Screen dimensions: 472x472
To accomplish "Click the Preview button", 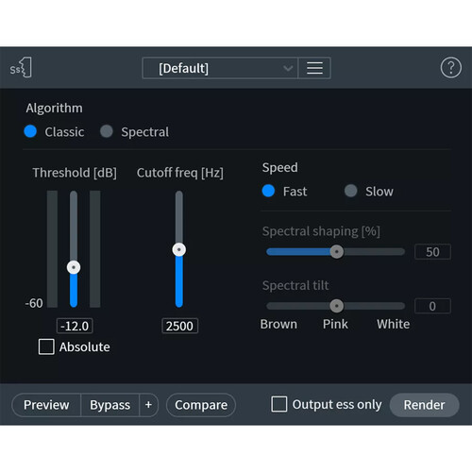I will (x=46, y=405).
